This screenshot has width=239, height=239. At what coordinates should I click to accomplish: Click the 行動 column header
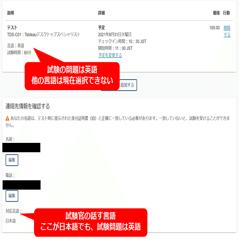tap(227, 13)
